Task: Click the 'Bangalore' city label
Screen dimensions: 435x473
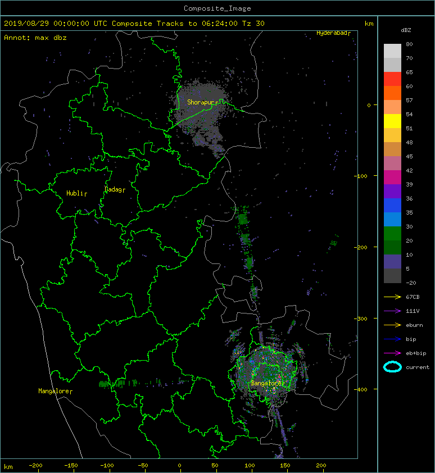Action: point(266,383)
